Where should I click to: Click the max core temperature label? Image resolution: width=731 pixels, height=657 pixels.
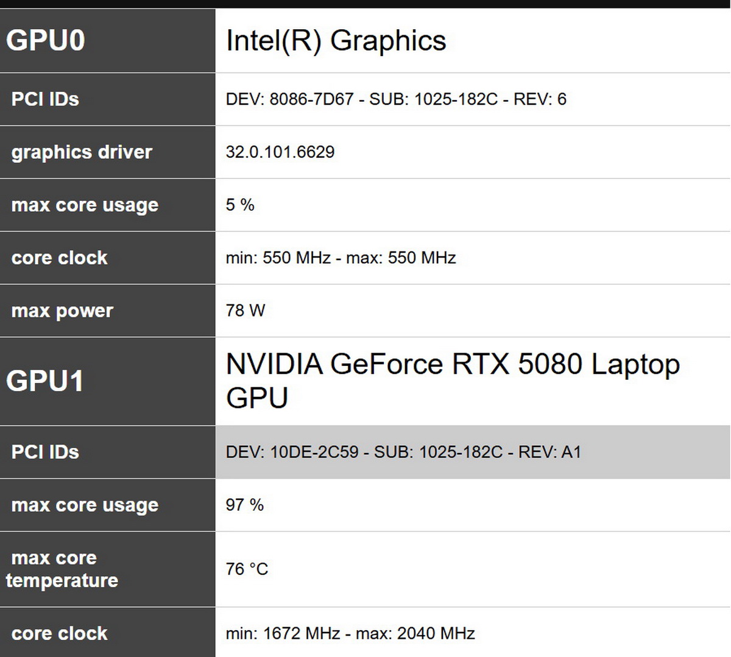pos(62,569)
